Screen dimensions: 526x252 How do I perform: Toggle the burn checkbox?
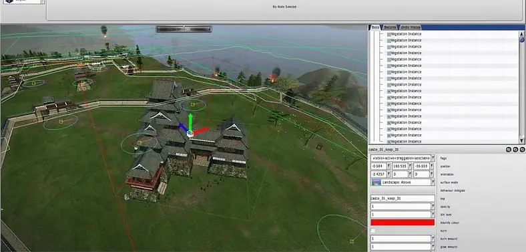[x=372, y=231]
